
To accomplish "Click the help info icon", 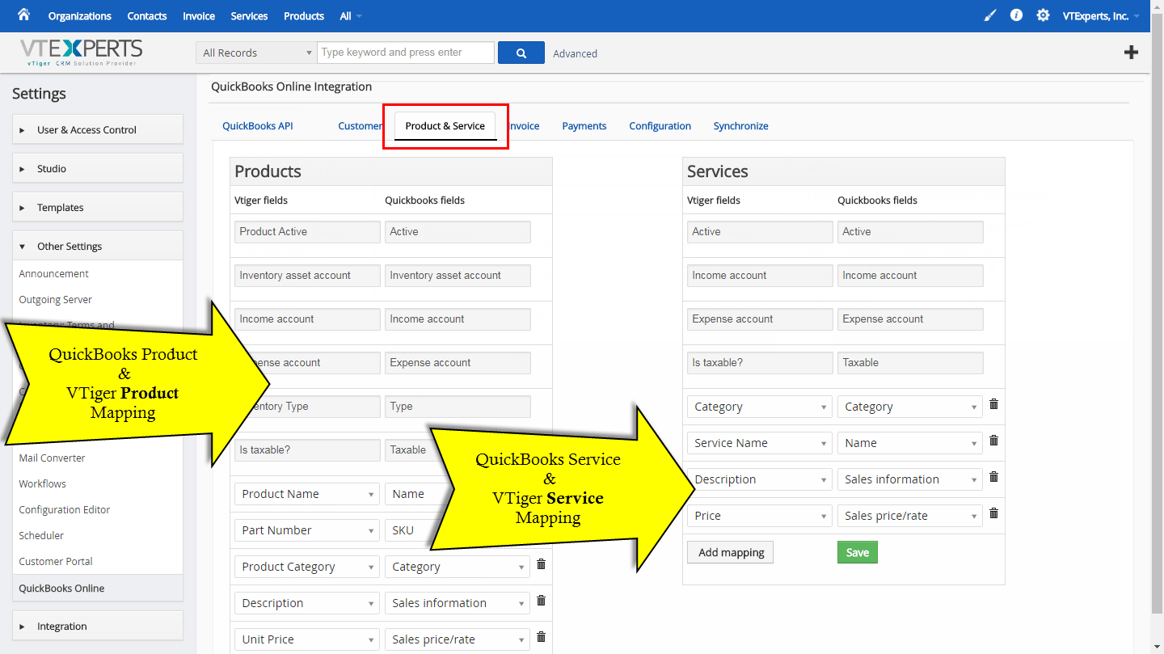I will (1016, 15).
